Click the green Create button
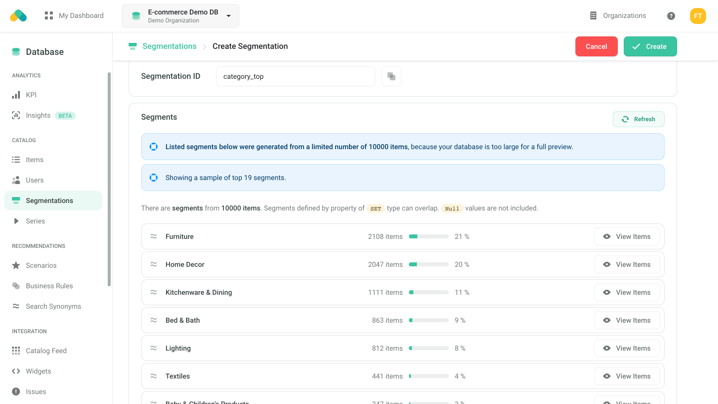Viewport: 718px width, 404px height. pos(650,46)
